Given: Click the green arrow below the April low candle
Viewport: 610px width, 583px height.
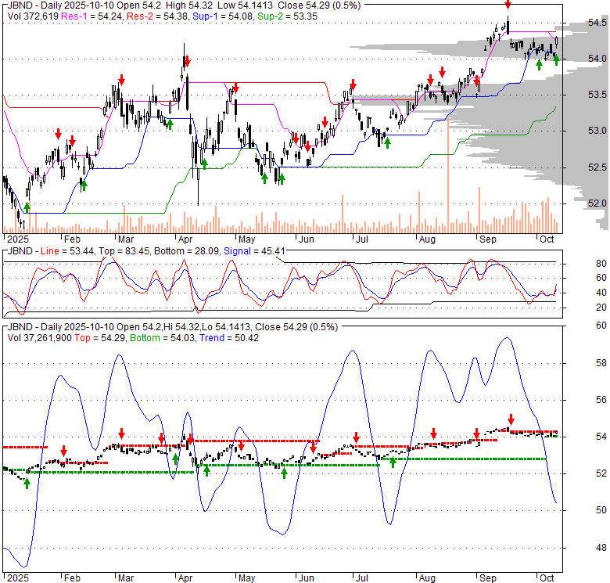Looking at the screenshot, I should 204,164.
